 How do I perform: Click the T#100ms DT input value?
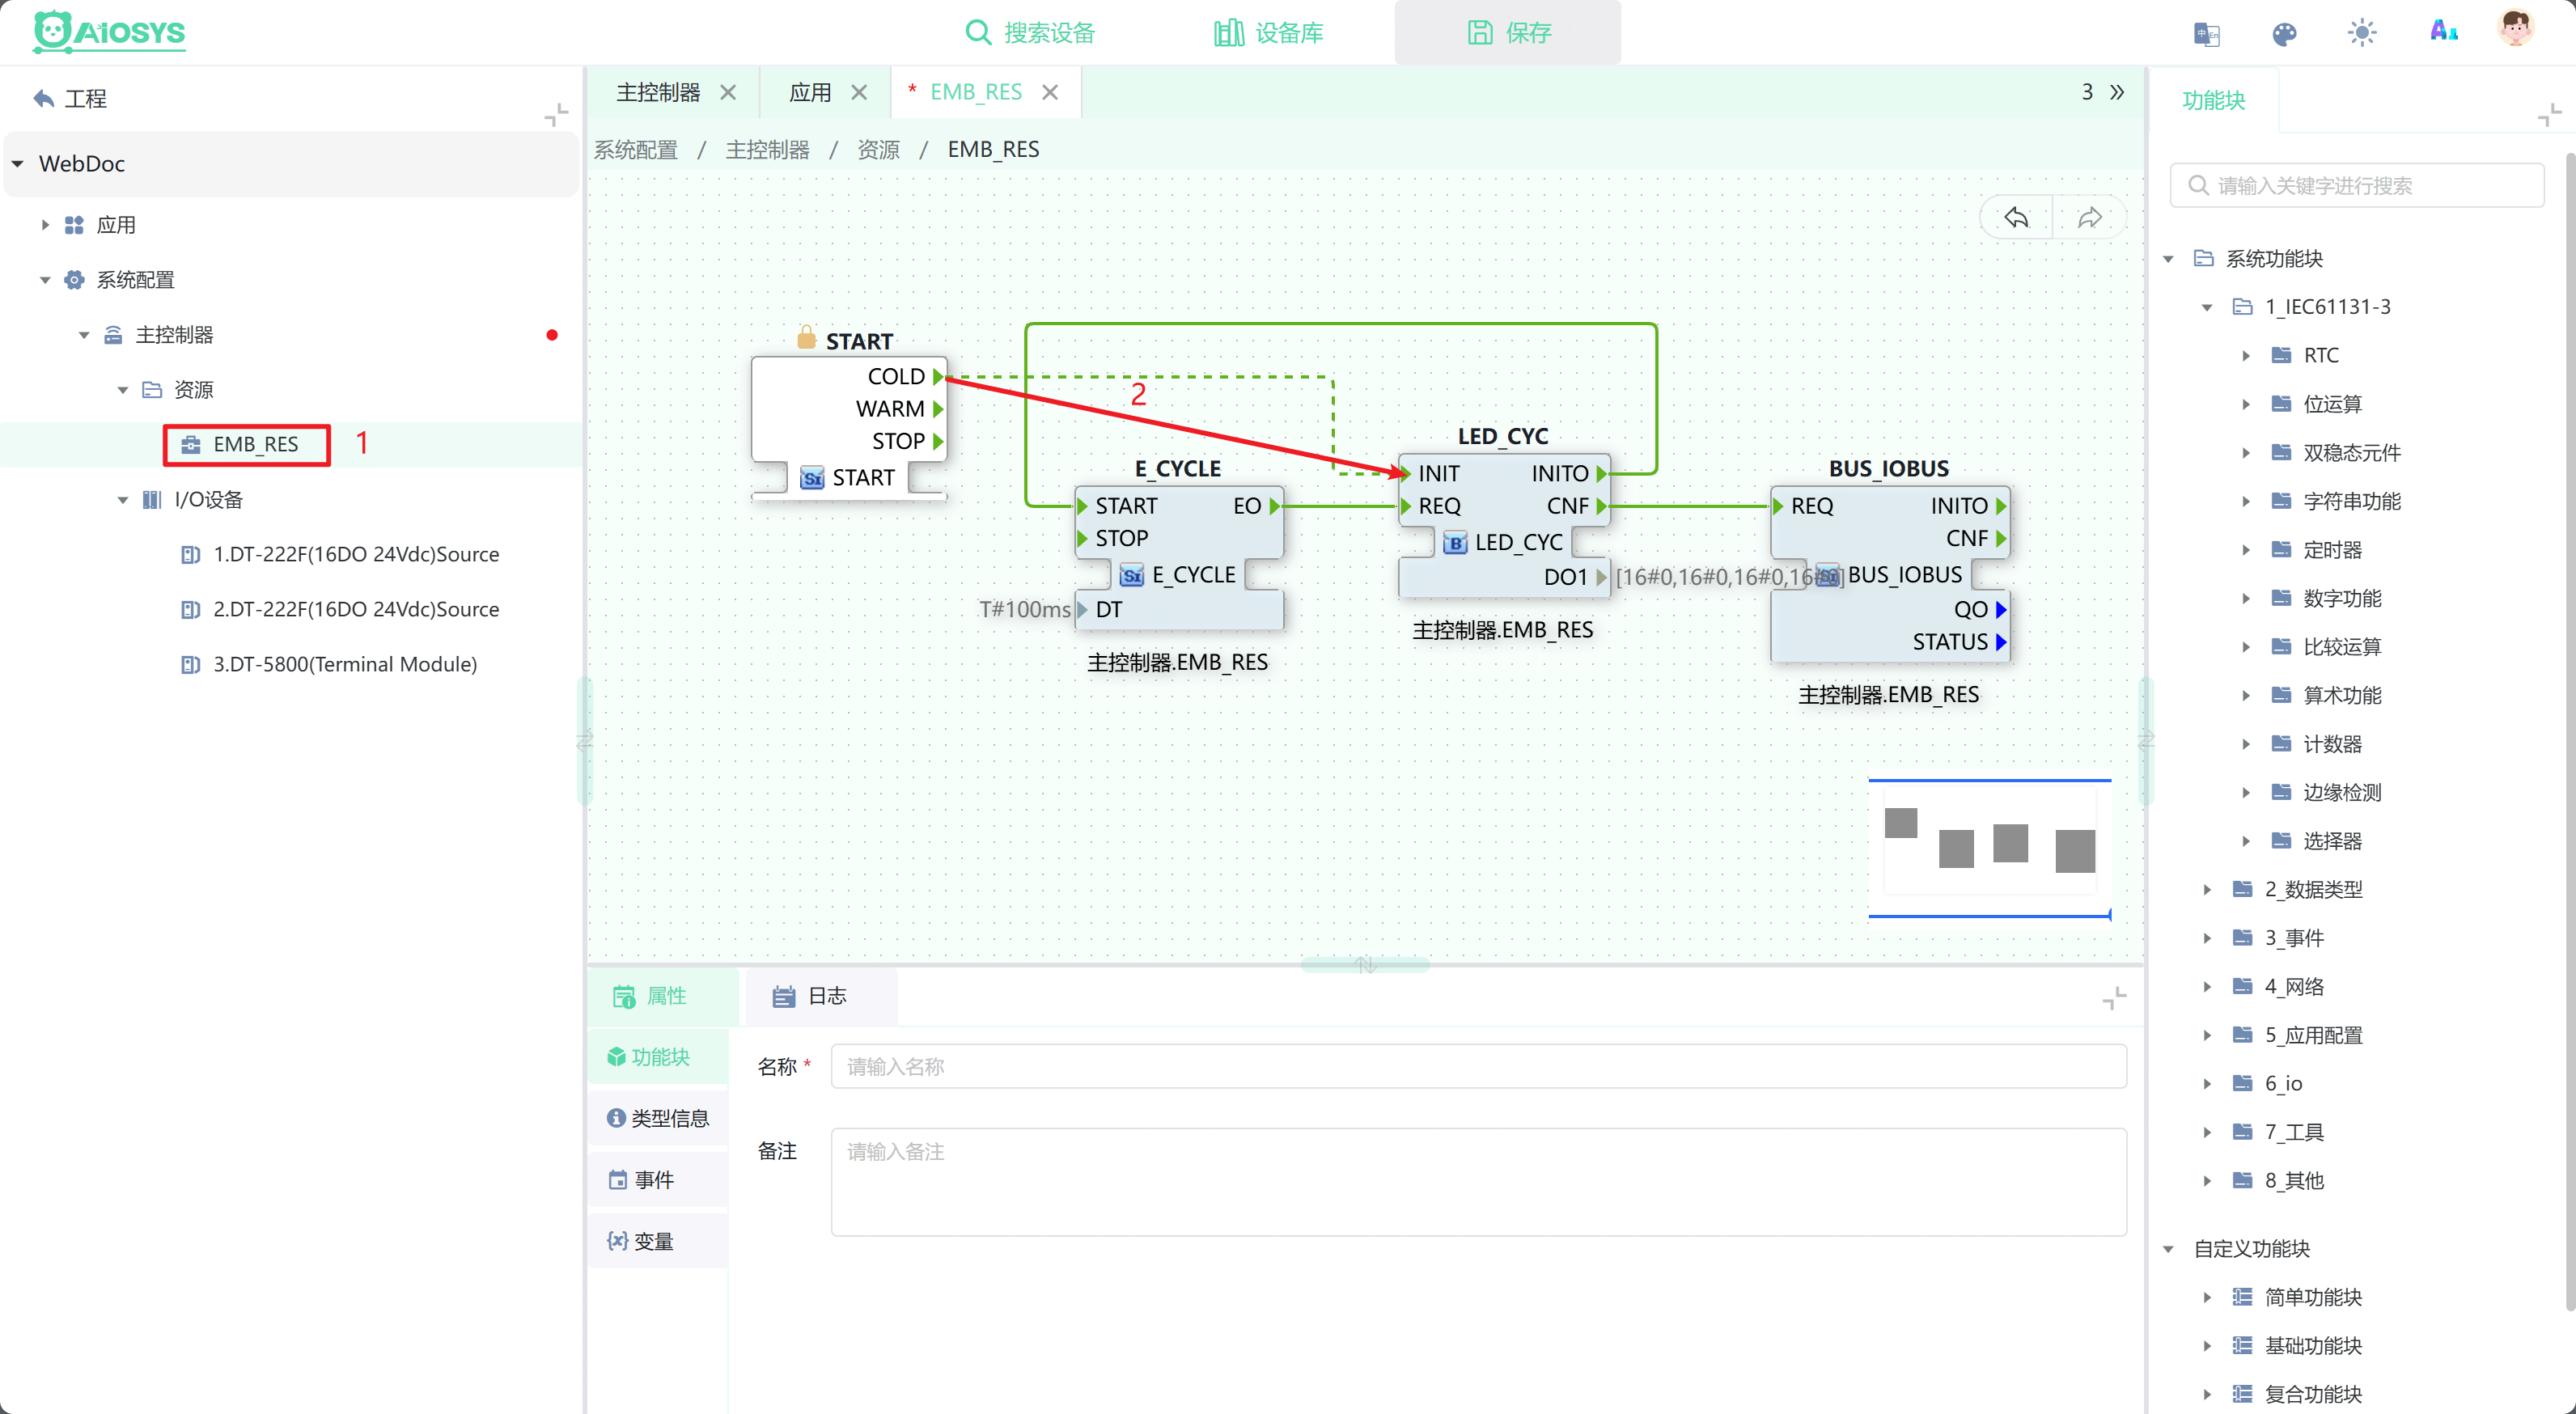coord(1024,610)
